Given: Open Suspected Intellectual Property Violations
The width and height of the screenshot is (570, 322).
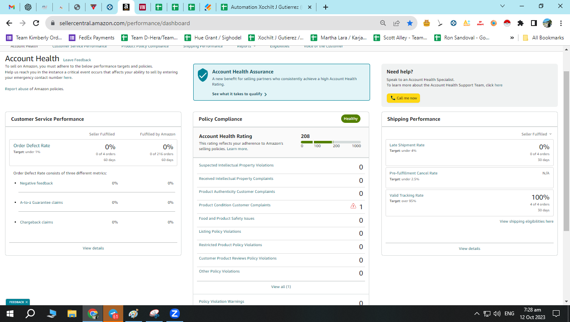Looking at the screenshot, I should [x=236, y=165].
